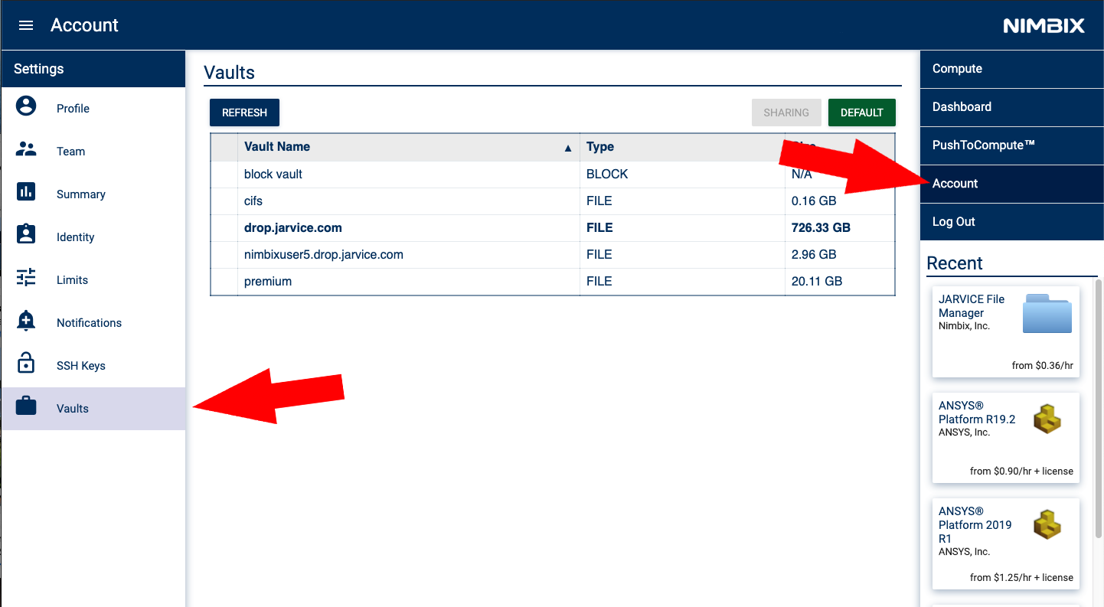Click the Team people icon

point(26,149)
